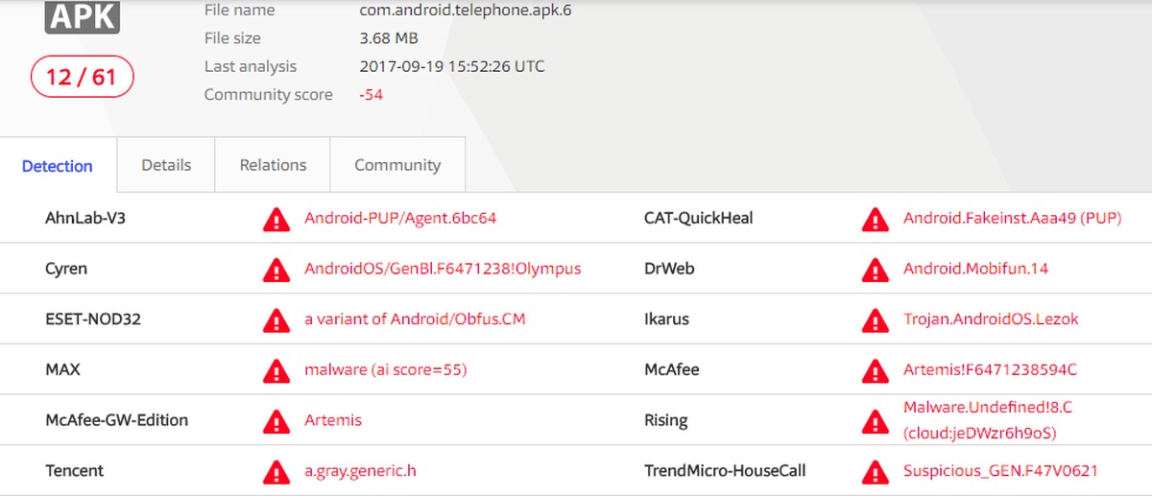This screenshot has width=1152, height=496.
Task: Click the Ikarus detection warning icon
Action: click(x=875, y=319)
